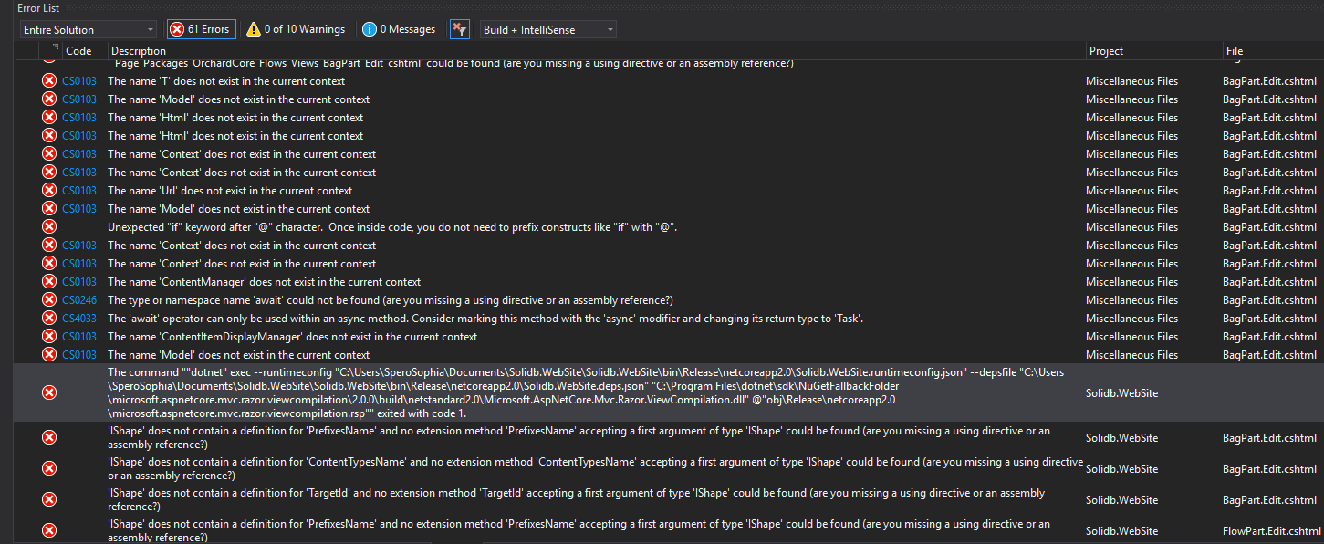Click the Error List panel title
The width and height of the screenshot is (1324, 544).
point(38,7)
